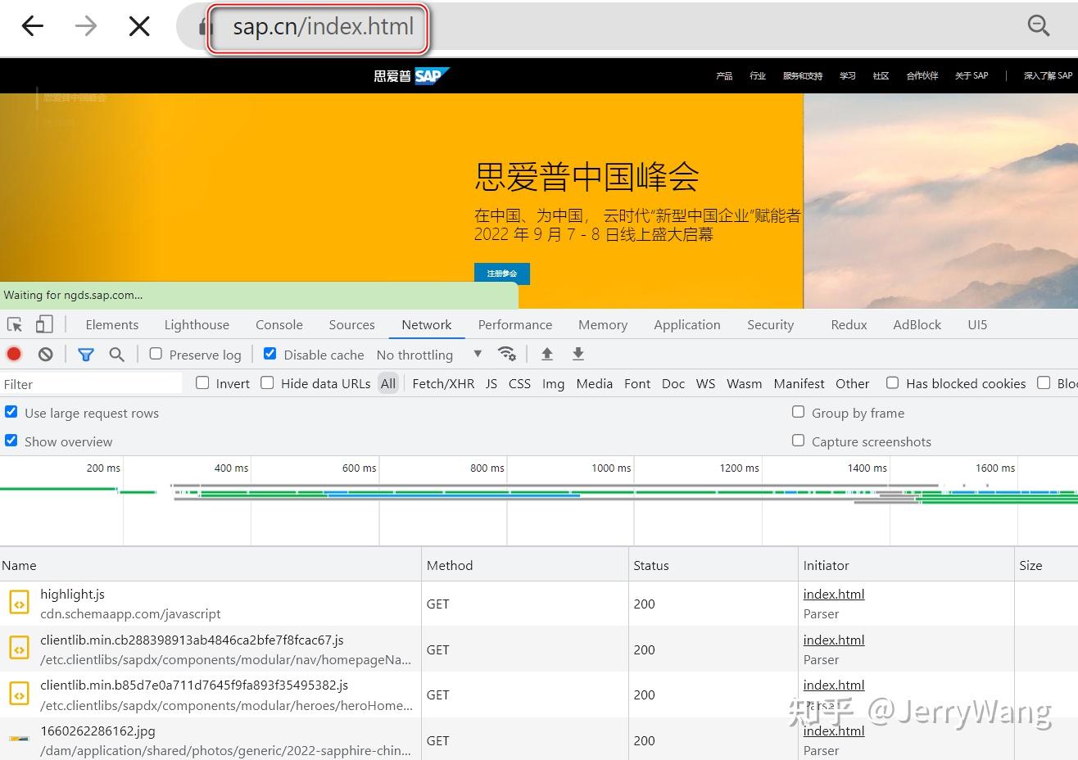
Task: Filter requests by Fetch/XHR
Action: click(443, 383)
